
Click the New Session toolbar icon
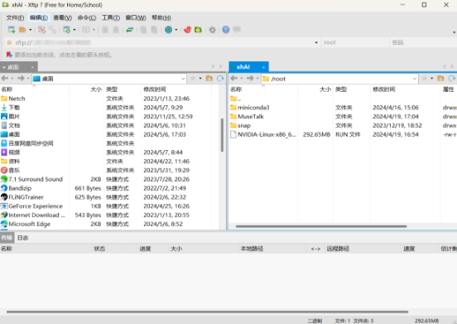12,30
